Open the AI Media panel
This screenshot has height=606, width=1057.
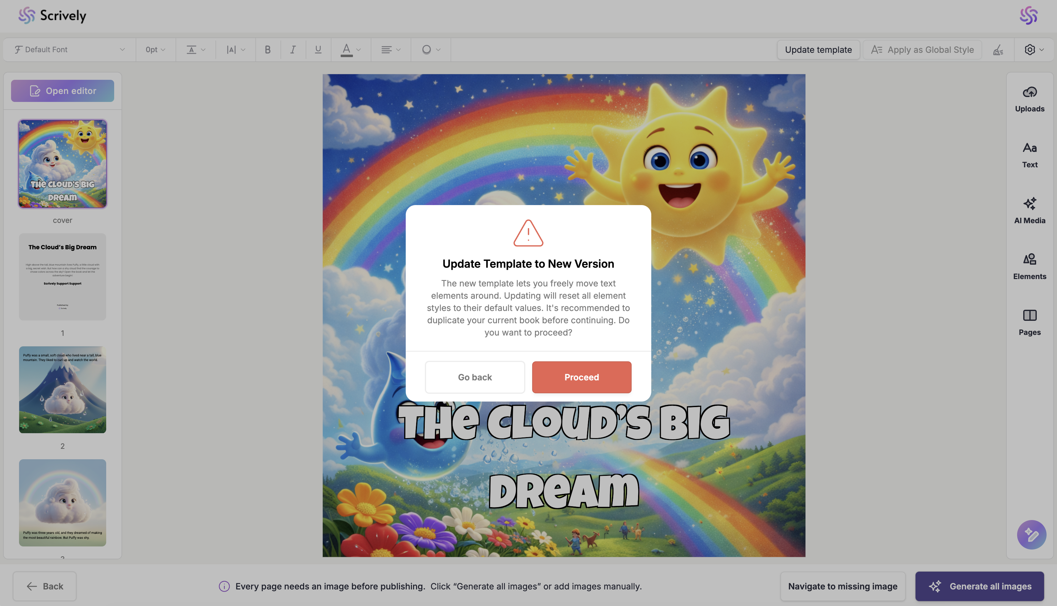(1029, 211)
